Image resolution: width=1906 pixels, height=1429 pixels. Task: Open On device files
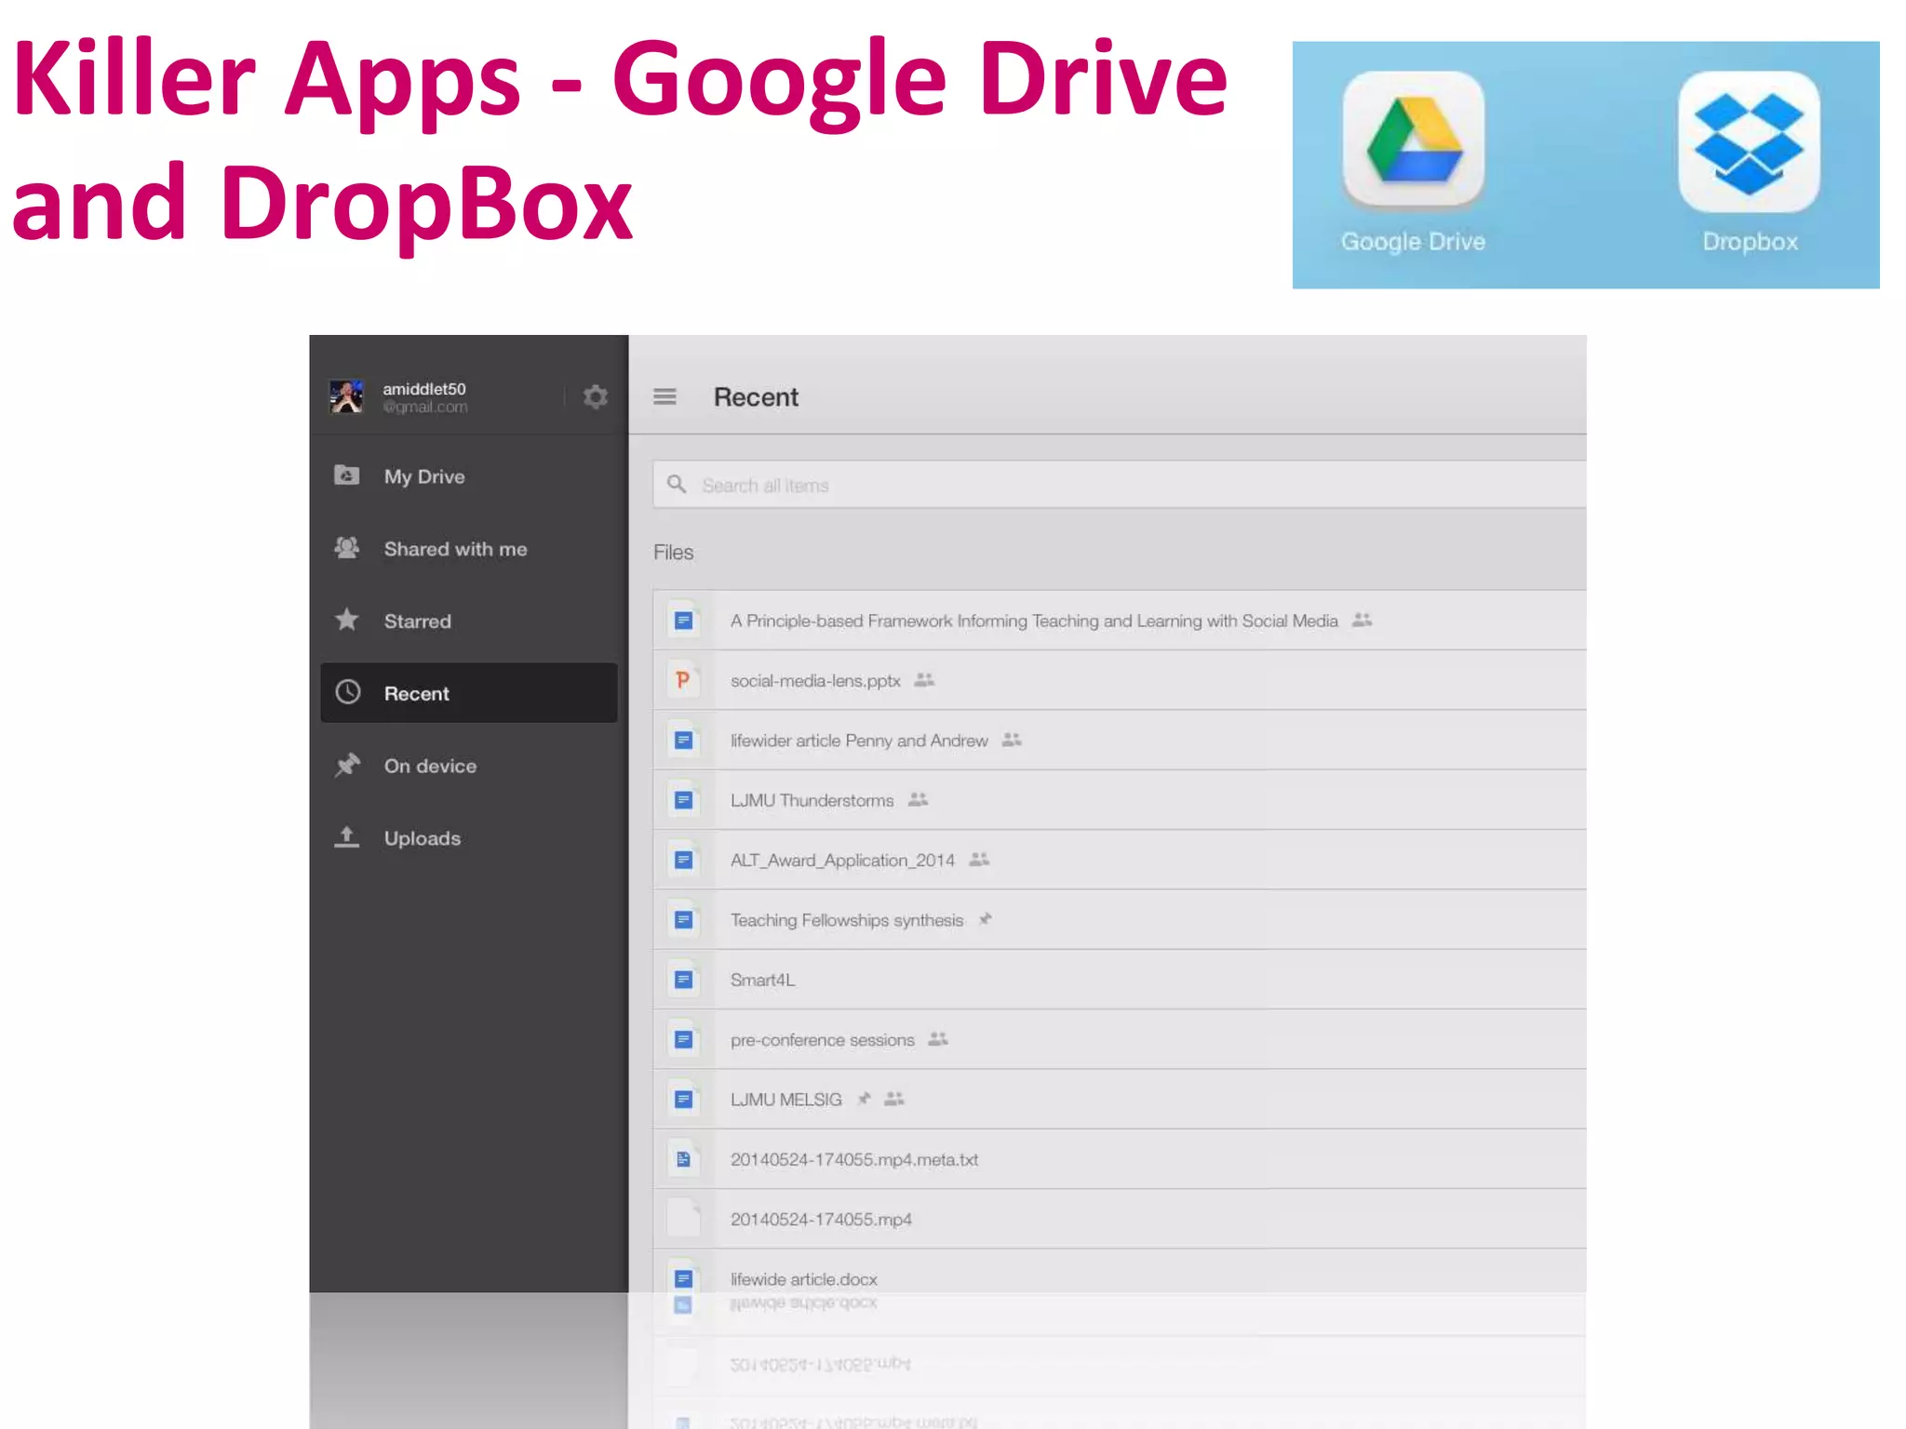469,766
